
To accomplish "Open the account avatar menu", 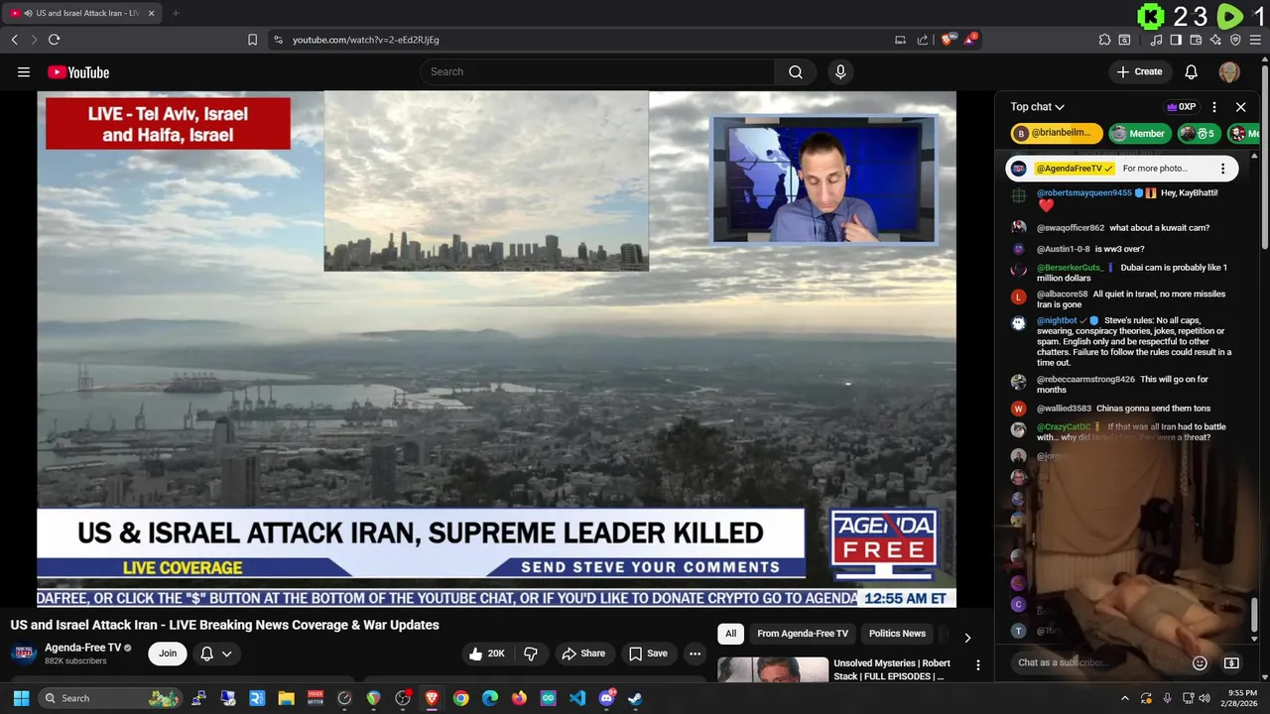I will click(1229, 71).
